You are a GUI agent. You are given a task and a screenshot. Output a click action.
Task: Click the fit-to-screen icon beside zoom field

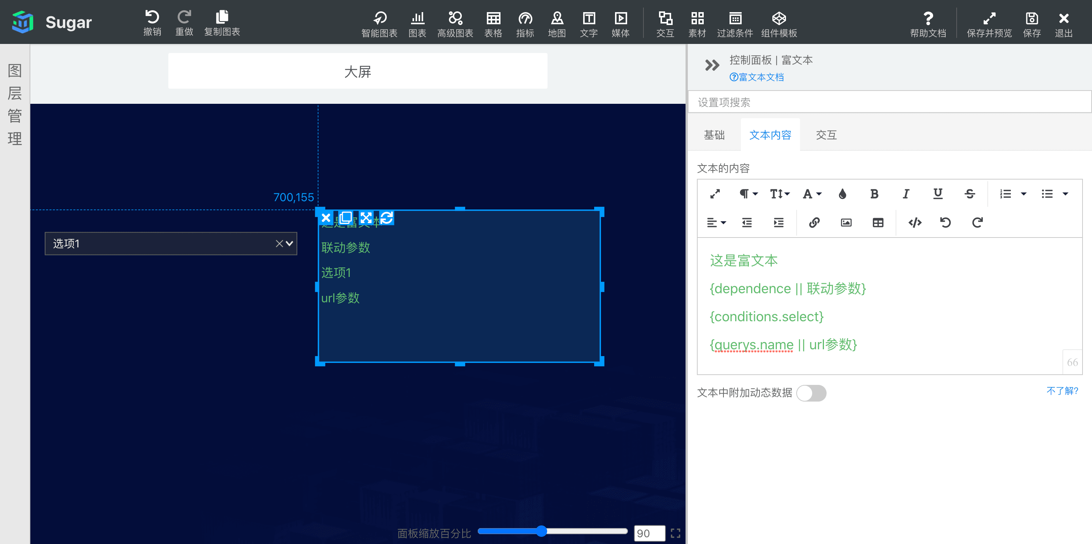(676, 533)
